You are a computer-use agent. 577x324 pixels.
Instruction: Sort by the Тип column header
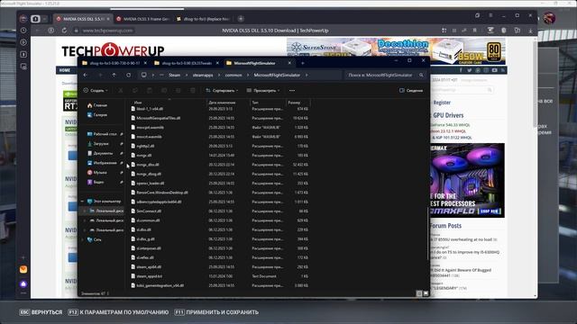[x=255, y=103]
